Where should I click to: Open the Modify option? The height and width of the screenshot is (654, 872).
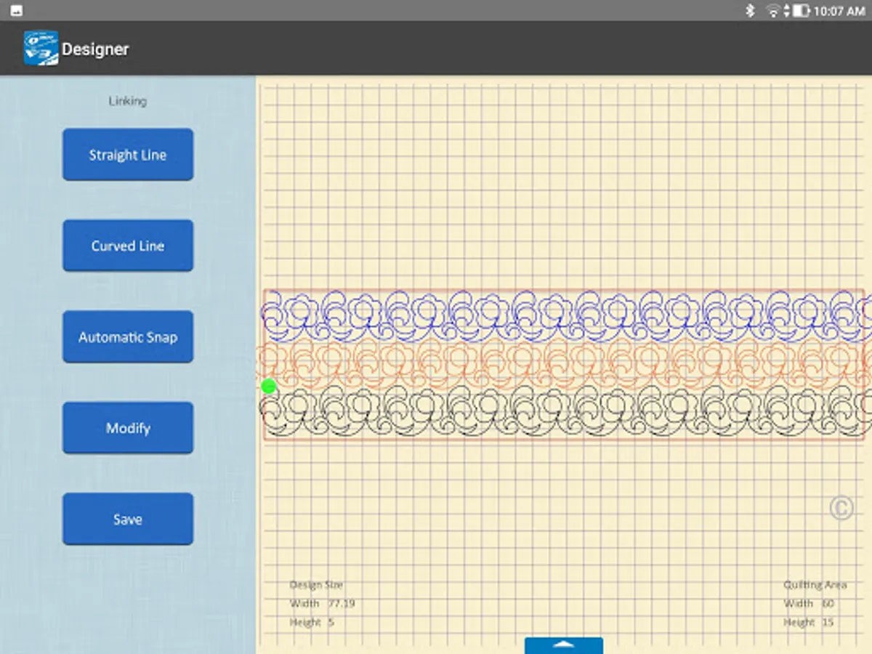[128, 428]
